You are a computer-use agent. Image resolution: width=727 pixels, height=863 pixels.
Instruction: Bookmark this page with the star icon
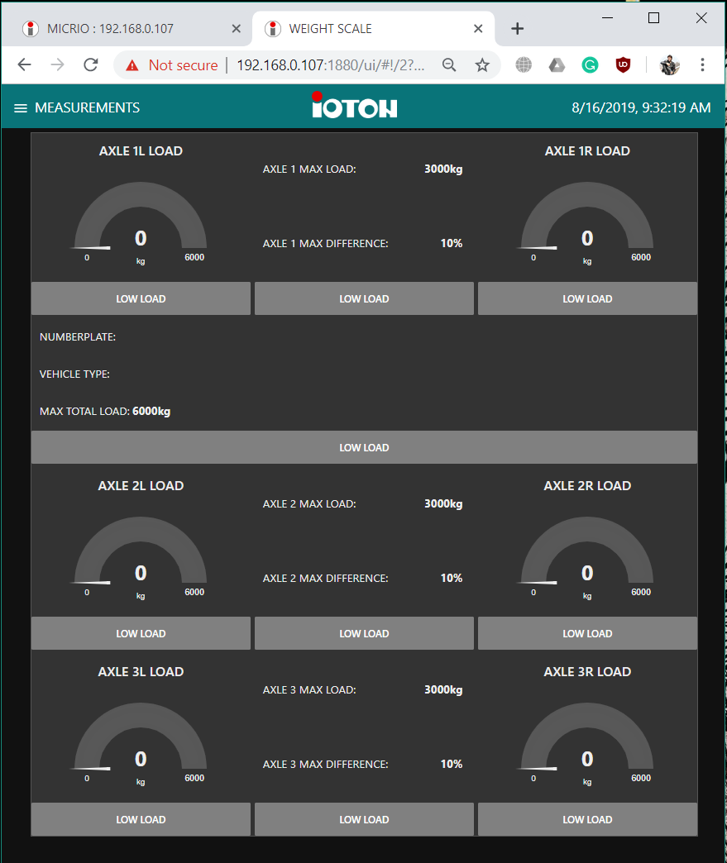tap(482, 65)
